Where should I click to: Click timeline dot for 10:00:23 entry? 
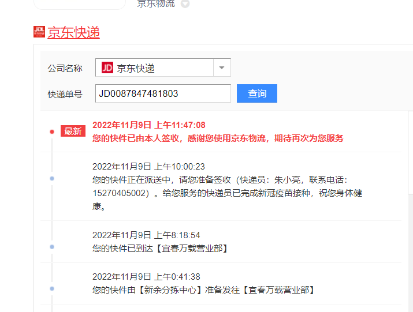click(x=52, y=179)
